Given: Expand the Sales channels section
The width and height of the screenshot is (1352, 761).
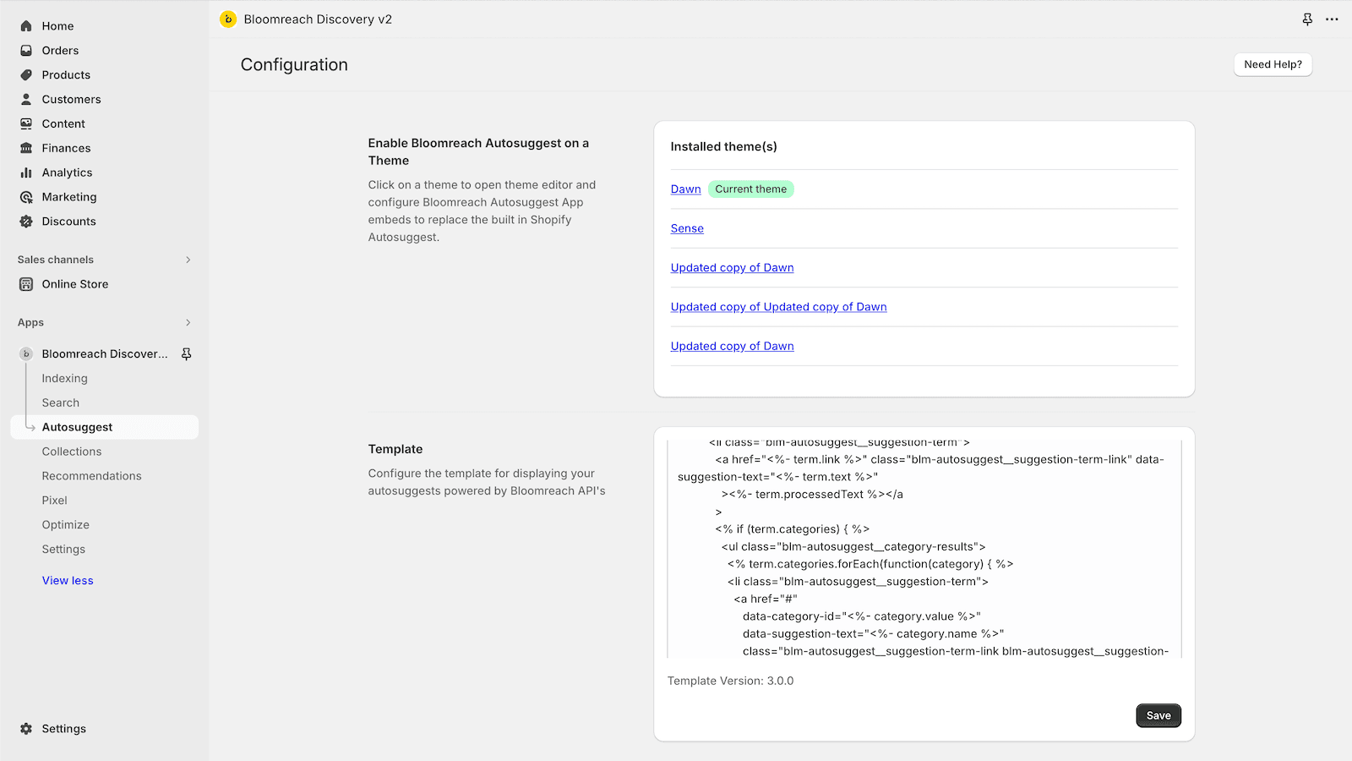Looking at the screenshot, I should tap(188, 260).
